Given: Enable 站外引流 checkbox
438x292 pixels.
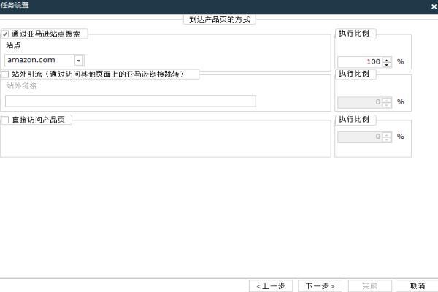Looking at the screenshot, I should (5, 74).
